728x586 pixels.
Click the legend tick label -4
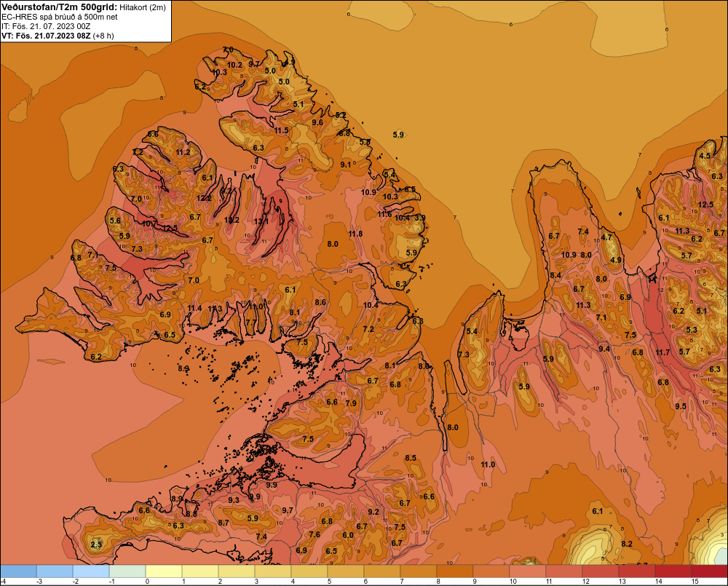(4, 582)
